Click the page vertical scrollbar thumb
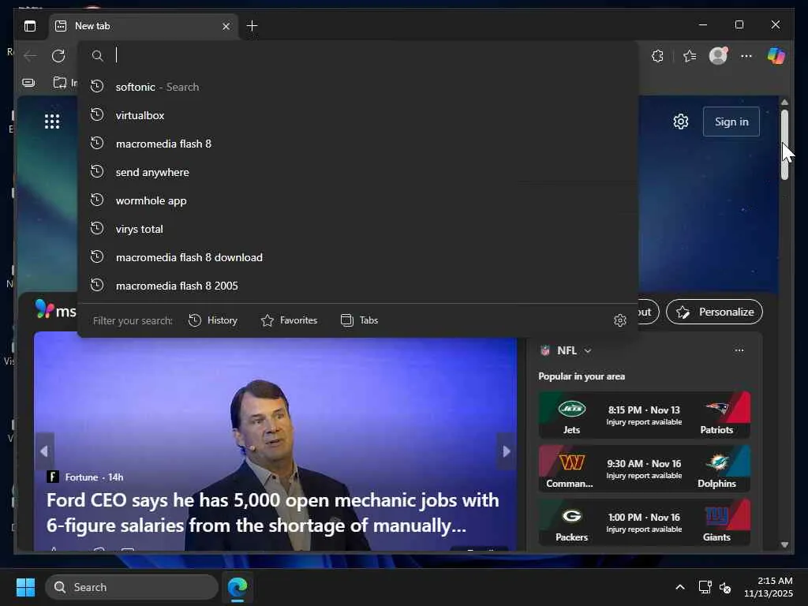Screen dimensions: 808x606 (x=784, y=144)
